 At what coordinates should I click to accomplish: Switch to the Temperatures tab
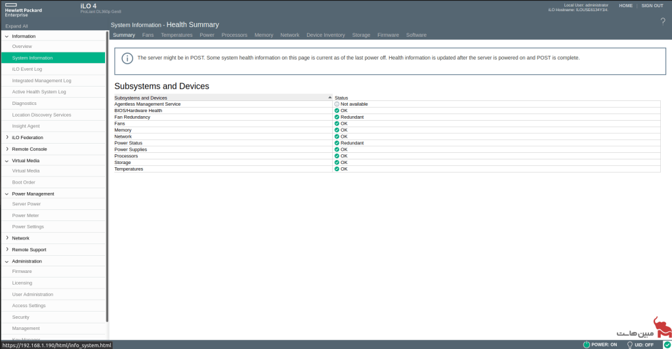[177, 35]
